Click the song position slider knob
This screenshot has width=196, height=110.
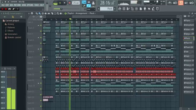coord(61,9)
